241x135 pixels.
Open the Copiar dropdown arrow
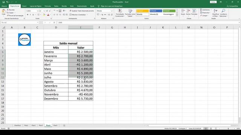tap(15, 13)
